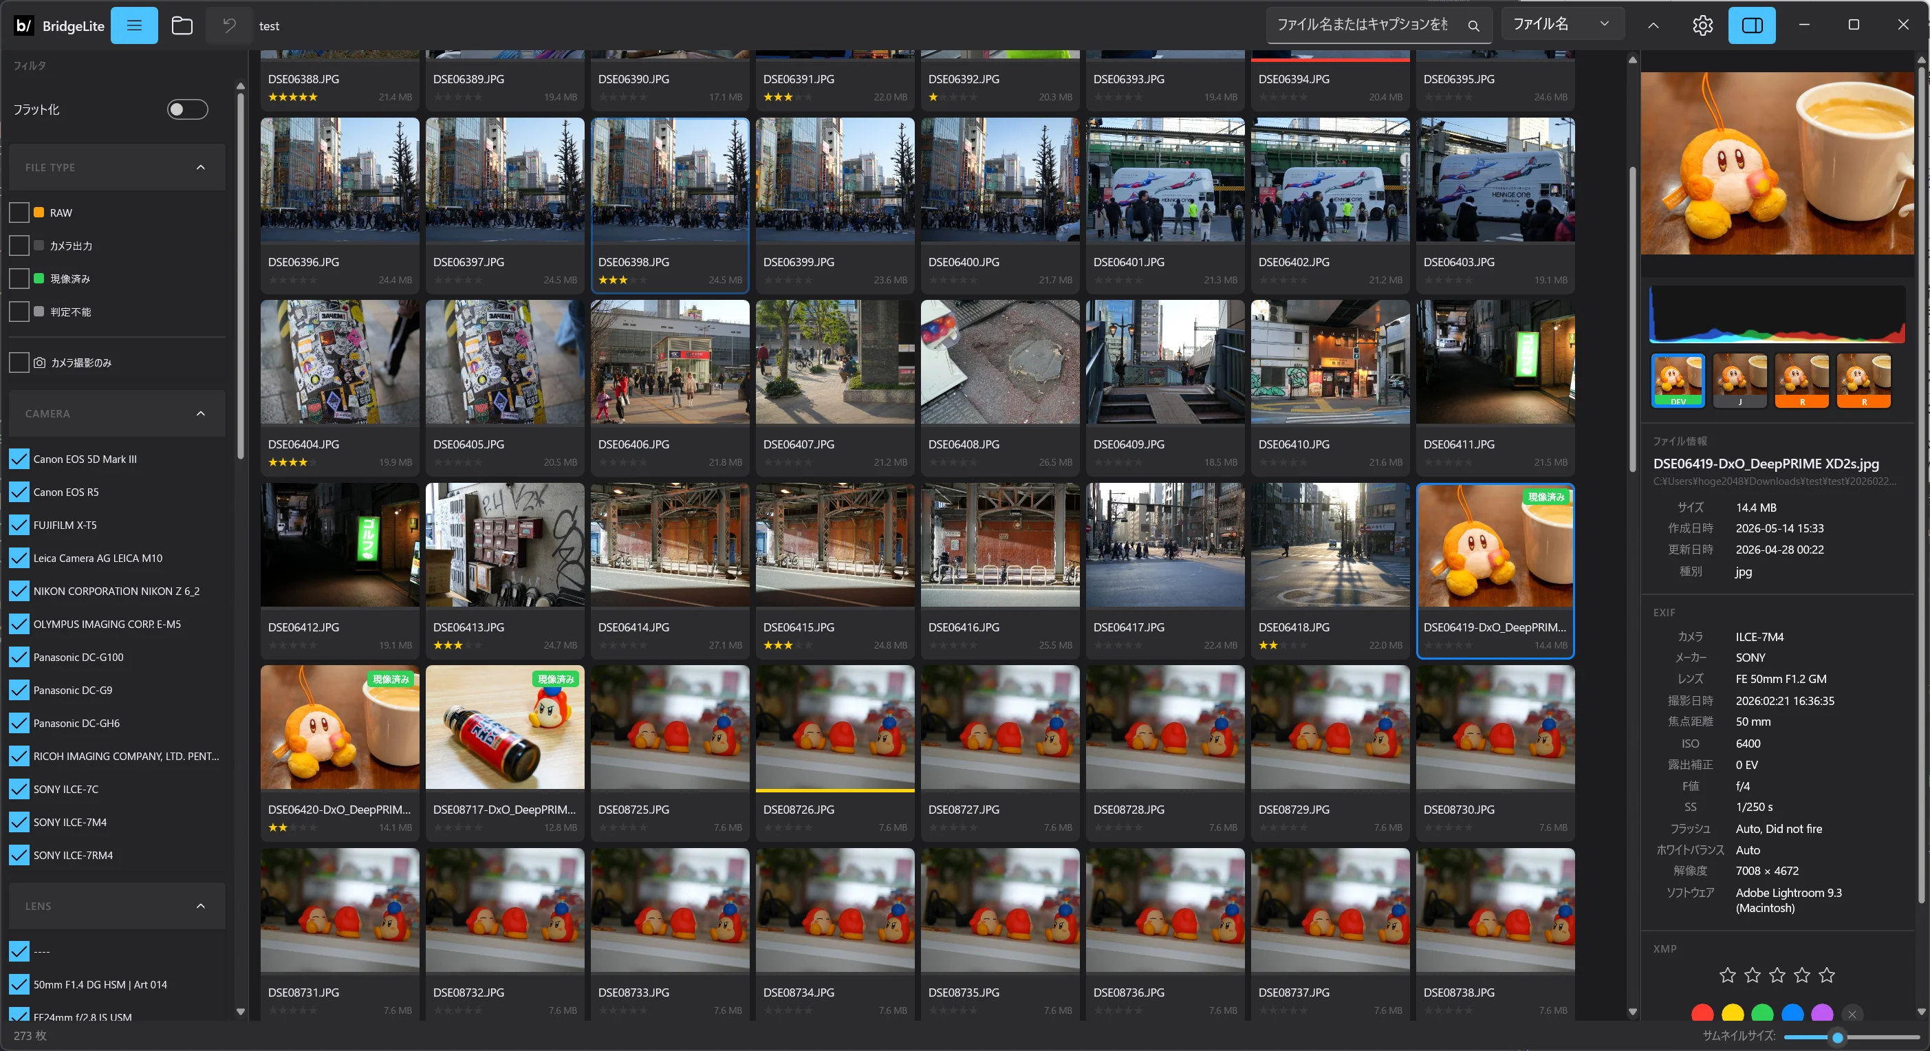Set fifth star rating in XMP
The image size is (1930, 1051).
(x=1827, y=975)
